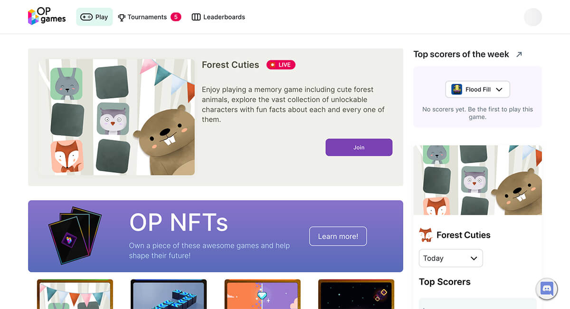The image size is (570, 309).
Task: Click the user avatar circle
Action: click(x=533, y=17)
